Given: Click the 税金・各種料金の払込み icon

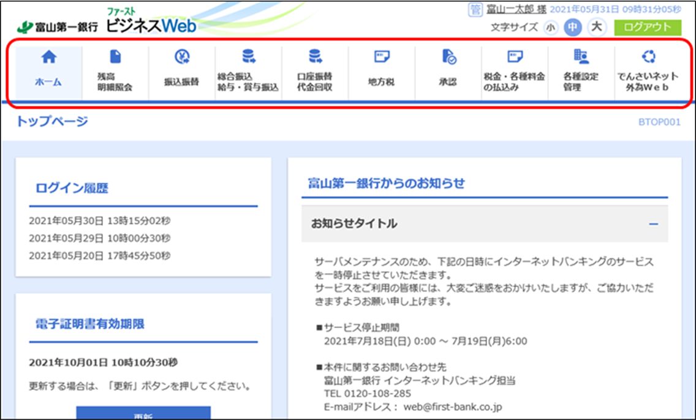Looking at the screenshot, I should (x=515, y=57).
